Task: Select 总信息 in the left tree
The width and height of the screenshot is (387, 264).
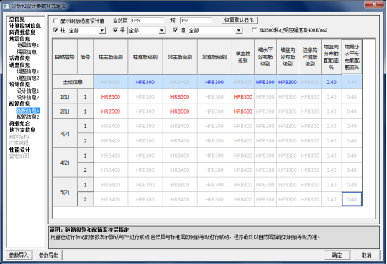Action: pyautogui.click(x=17, y=19)
